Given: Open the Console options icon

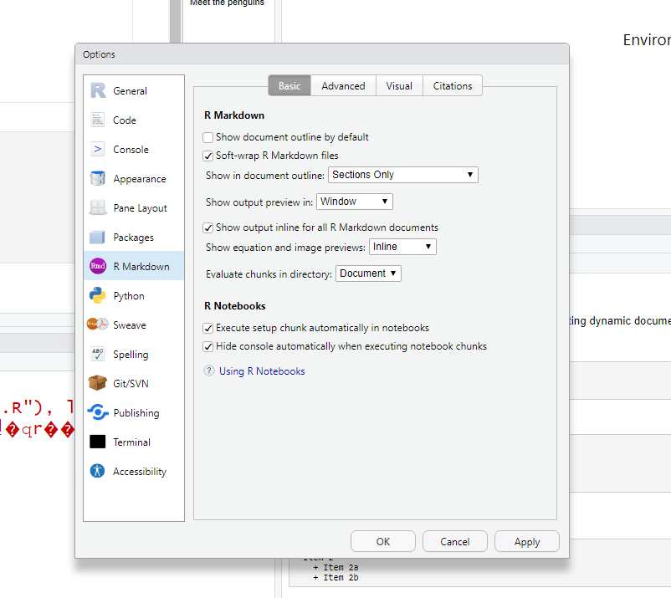Looking at the screenshot, I should click(x=98, y=149).
